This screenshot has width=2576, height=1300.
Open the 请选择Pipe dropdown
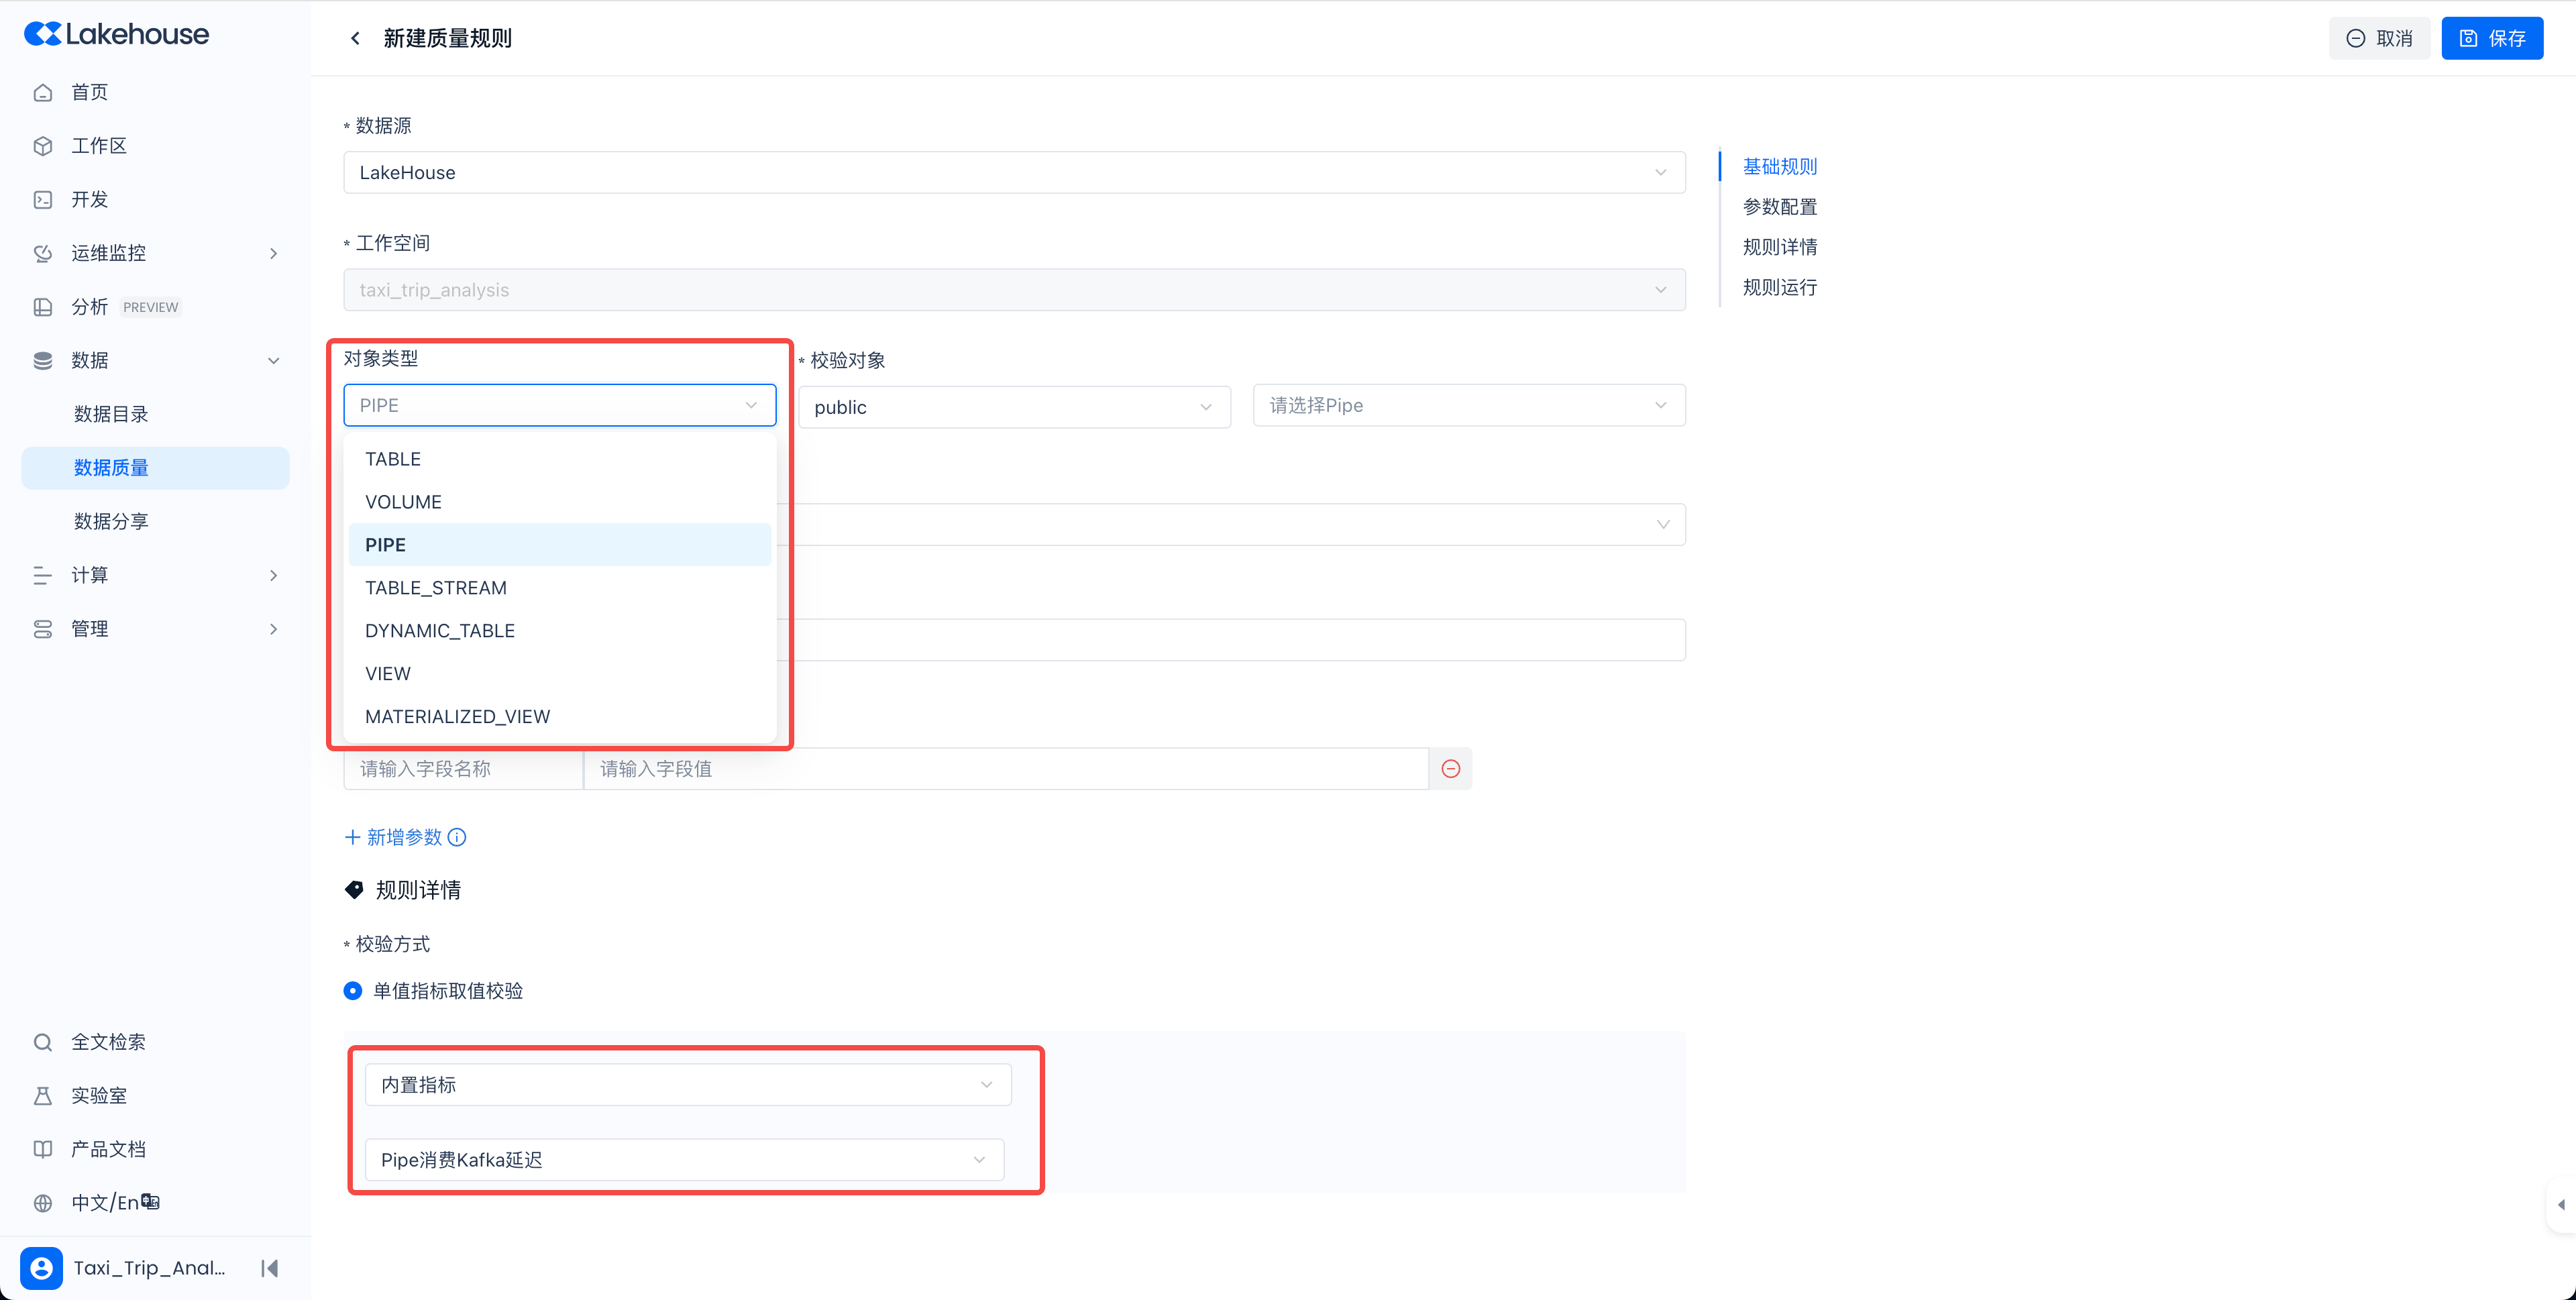coord(1469,405)
